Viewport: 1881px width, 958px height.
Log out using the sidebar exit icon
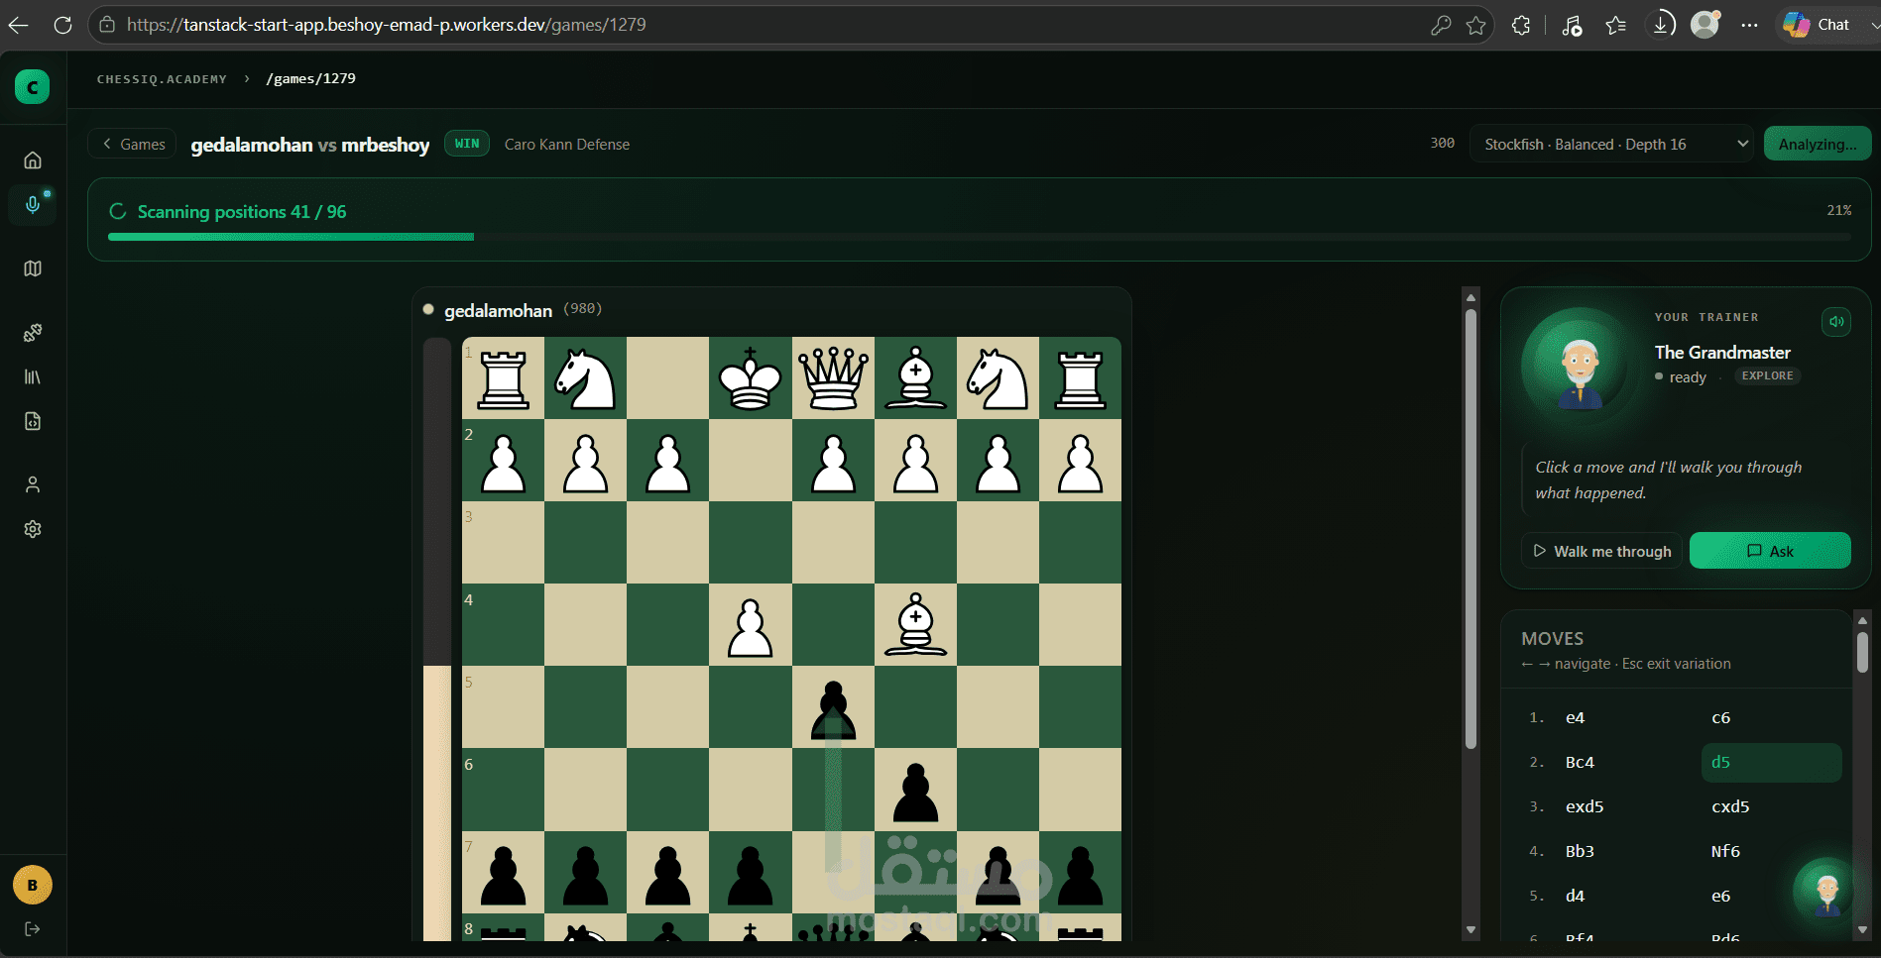(x=33, y=929)
